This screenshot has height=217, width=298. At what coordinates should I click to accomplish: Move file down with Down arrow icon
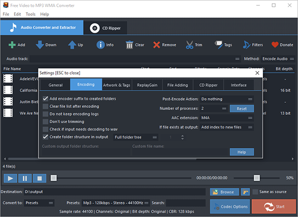click(x=39, y=45)
